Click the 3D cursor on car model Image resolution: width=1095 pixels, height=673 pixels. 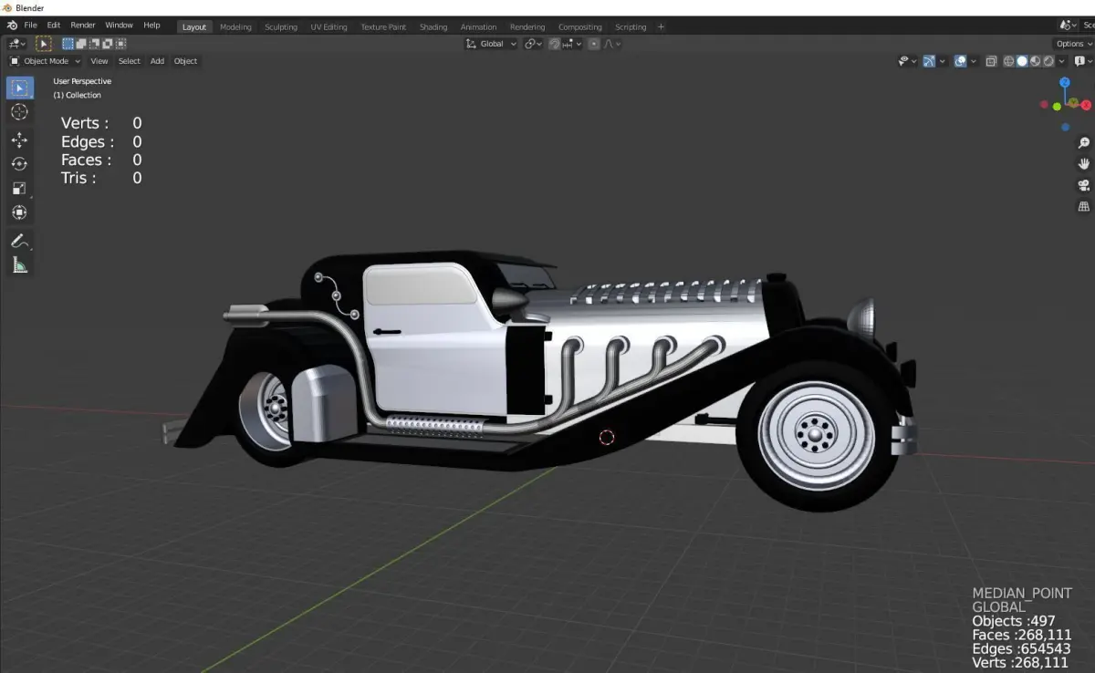[607, 438]
